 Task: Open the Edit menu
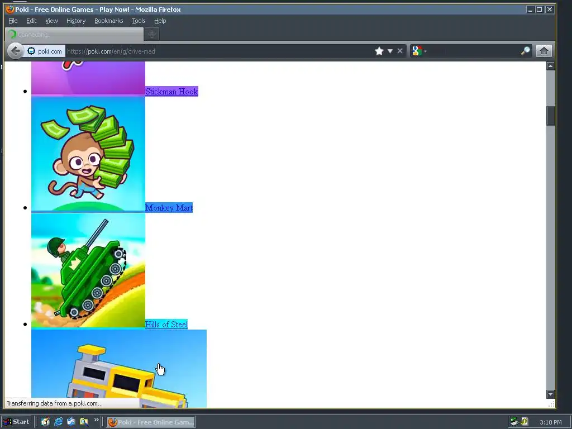(31, 21)
